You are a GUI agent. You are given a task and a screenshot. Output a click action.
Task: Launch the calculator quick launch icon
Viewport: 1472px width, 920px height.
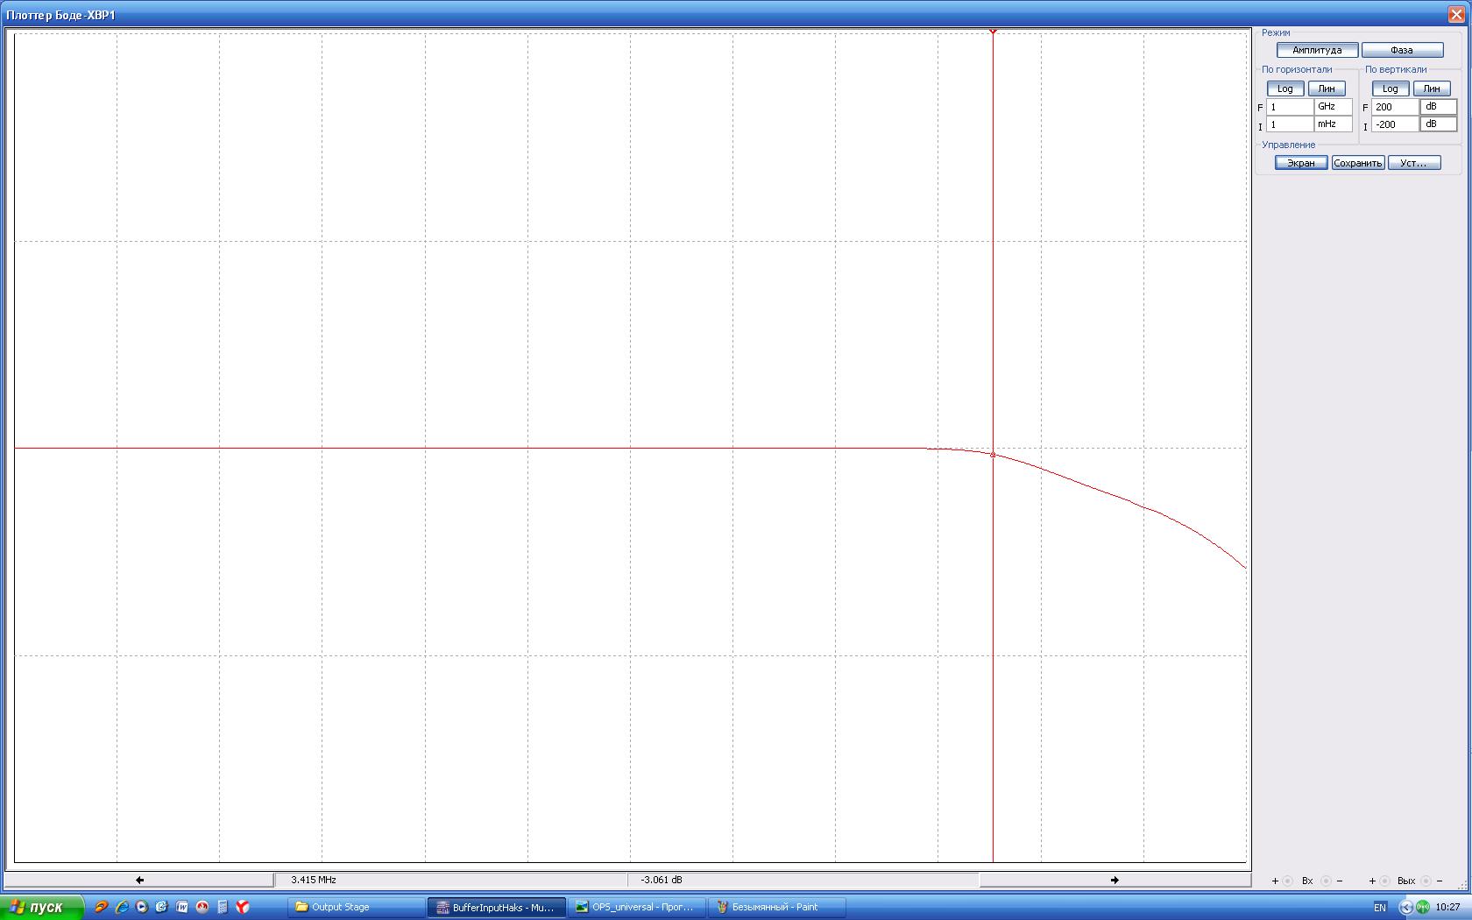(x=223, y=907)
